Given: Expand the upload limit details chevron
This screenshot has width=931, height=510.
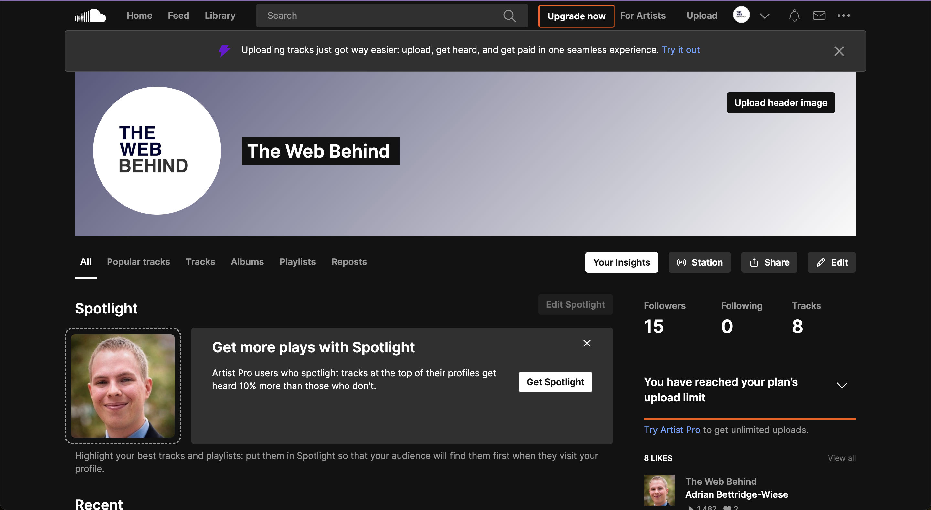Looking at the screenshot, I should point(842,385).
